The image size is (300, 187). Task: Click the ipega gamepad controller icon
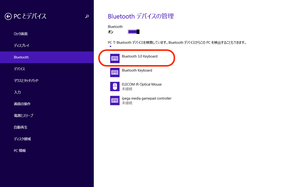coord(115,100)
